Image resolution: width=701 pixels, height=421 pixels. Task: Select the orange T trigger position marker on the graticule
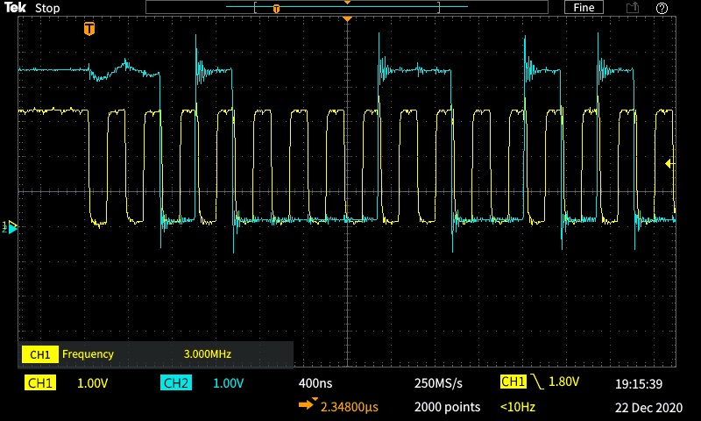pos(89,29)
